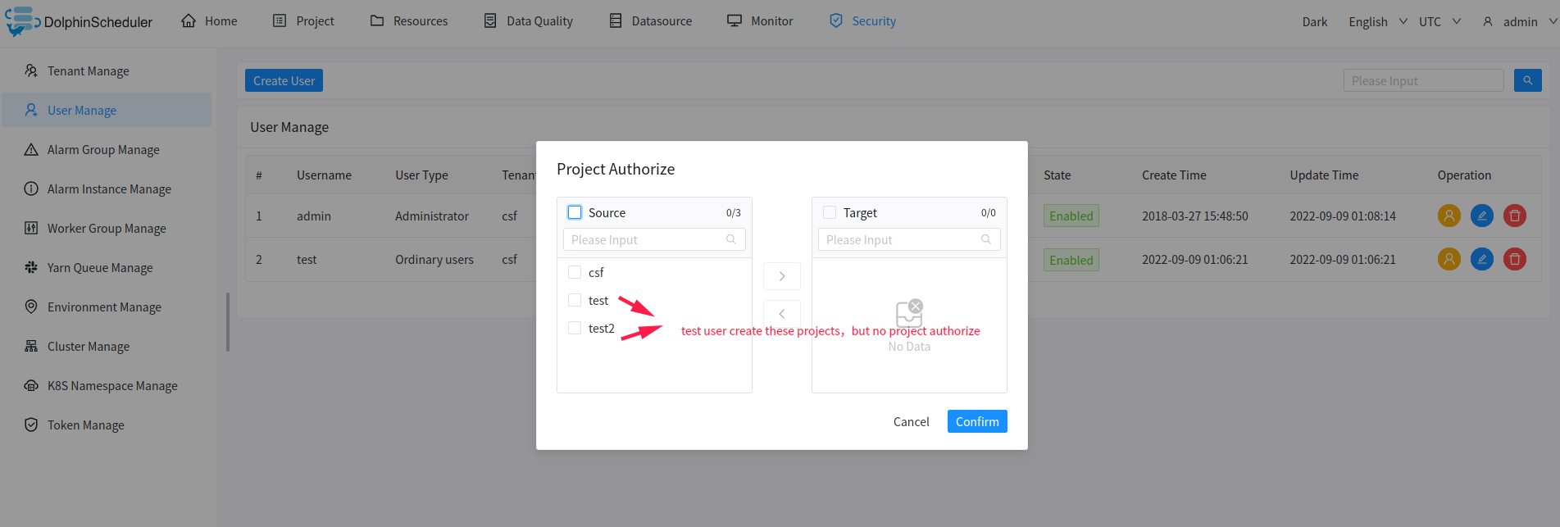
Task: Move selected projects to Target with right arrow
Action: [782, 276]
